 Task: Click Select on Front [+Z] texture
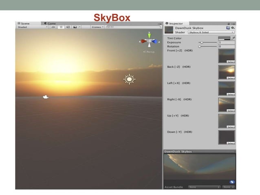click(x=231, y=62)
